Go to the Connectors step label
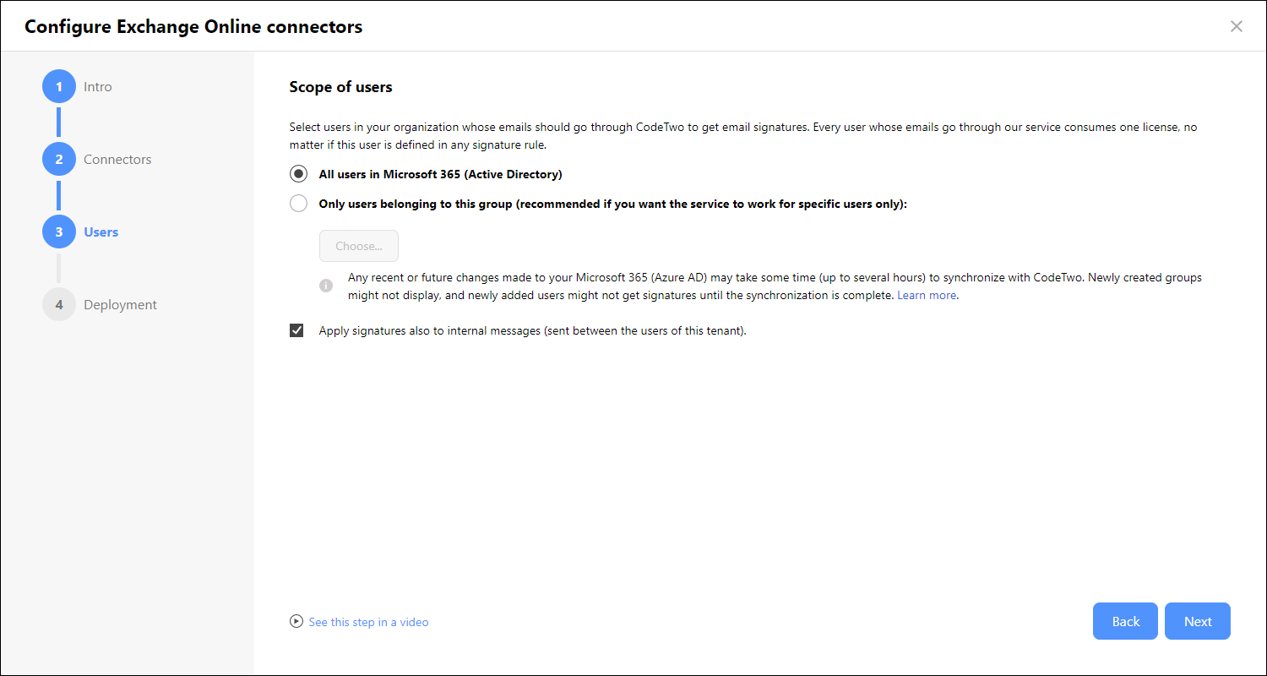 click(x=117, y=159)
